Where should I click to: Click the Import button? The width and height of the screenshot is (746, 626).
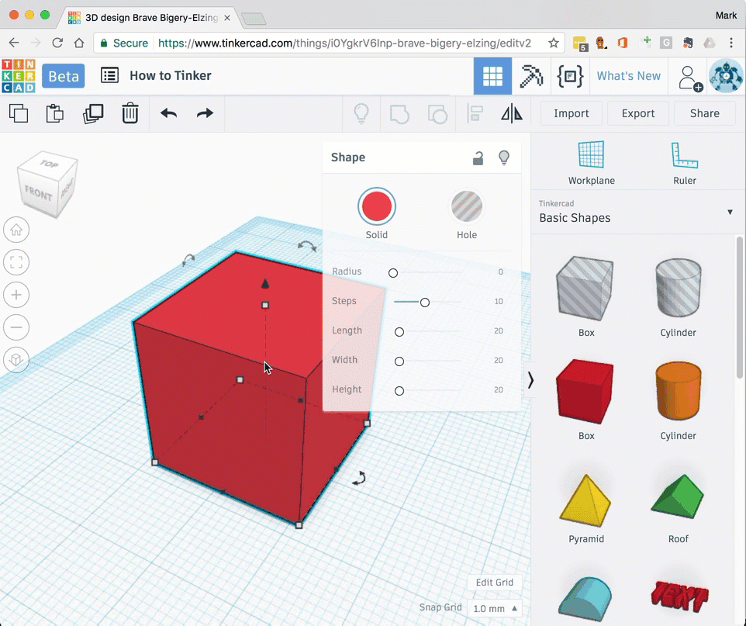coord(571,113)
